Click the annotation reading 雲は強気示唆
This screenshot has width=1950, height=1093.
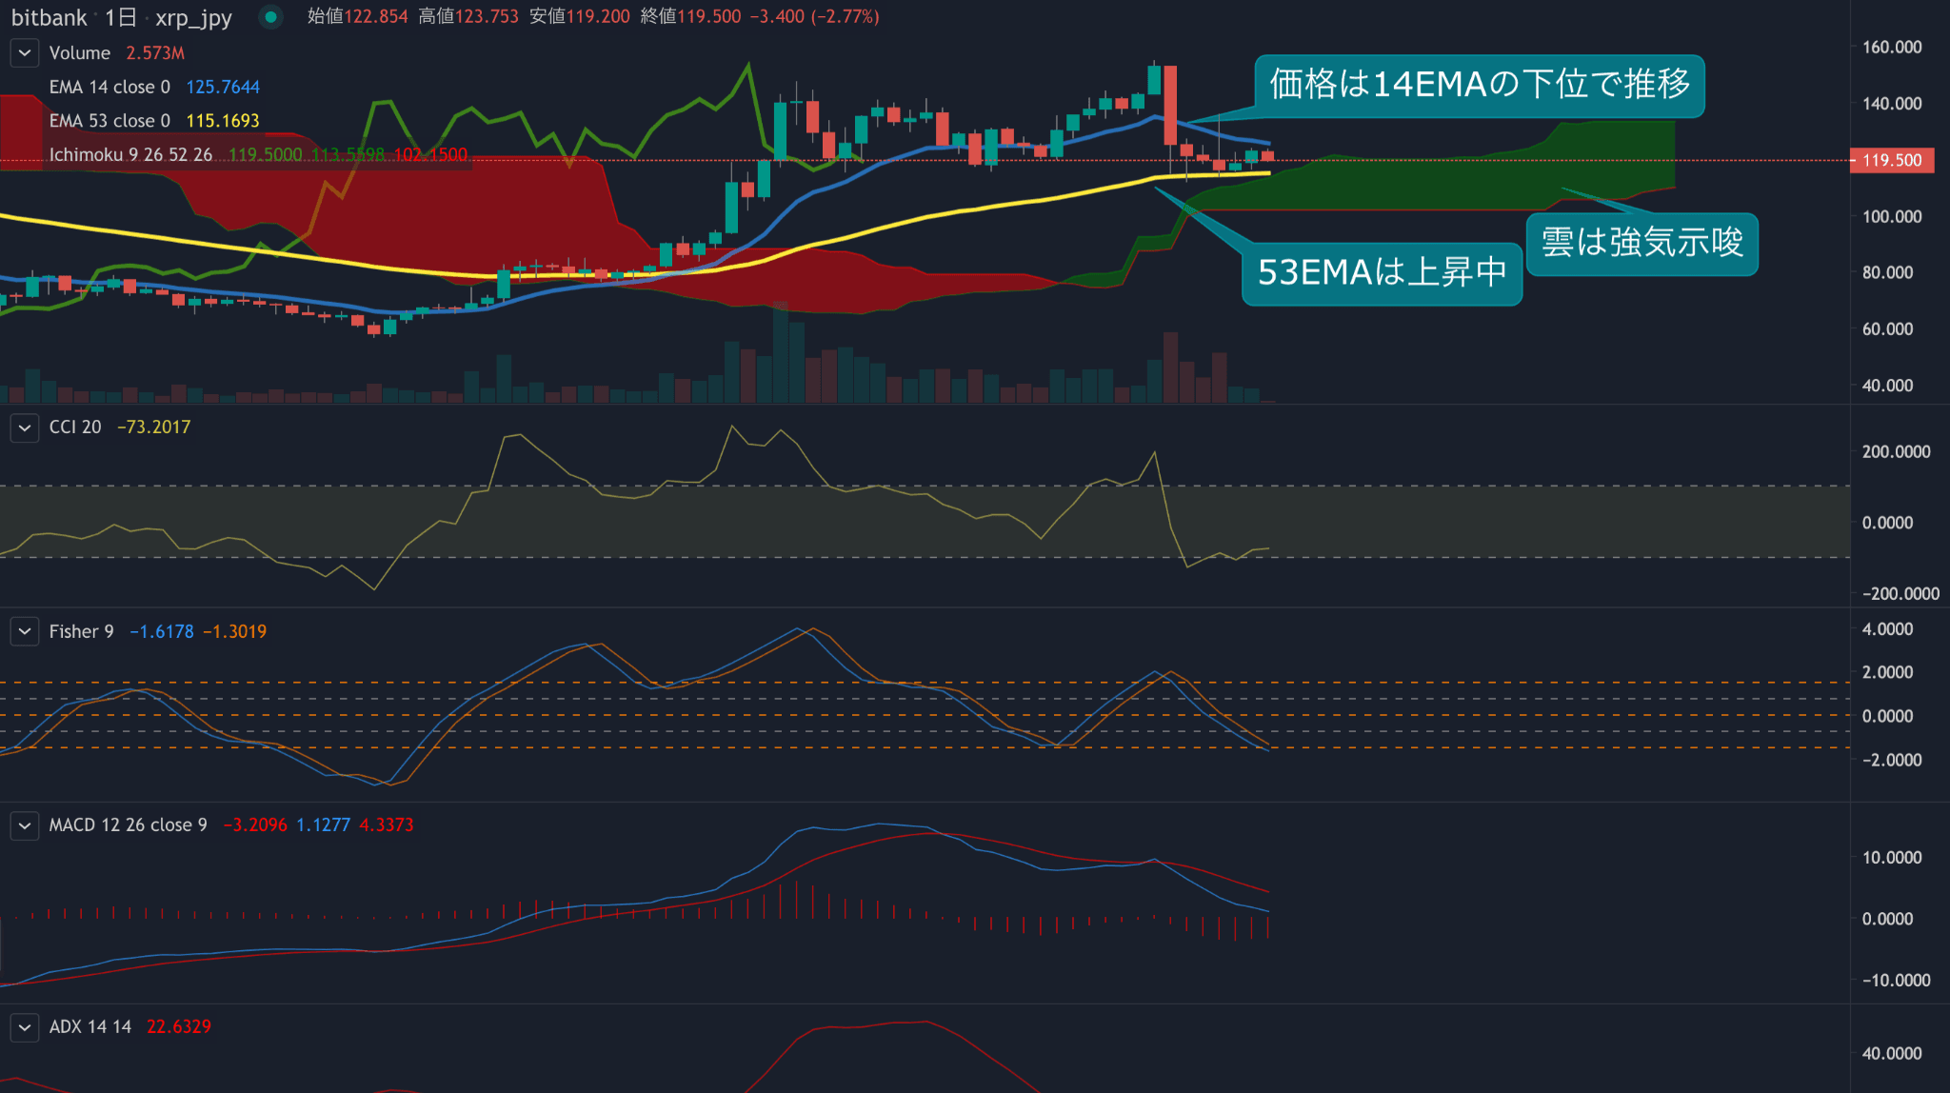pyautogui.click(x=1642, y=245)
